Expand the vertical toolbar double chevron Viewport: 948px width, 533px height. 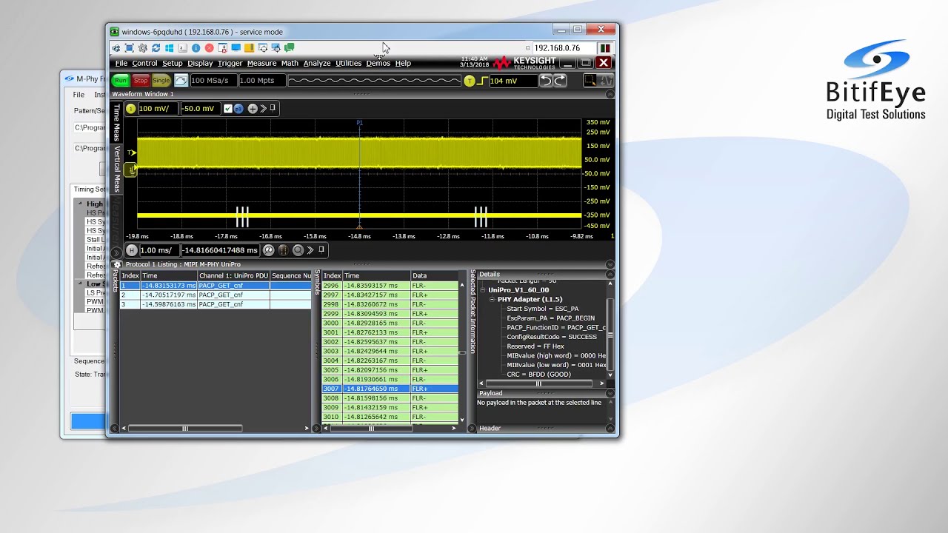(263, 109)
